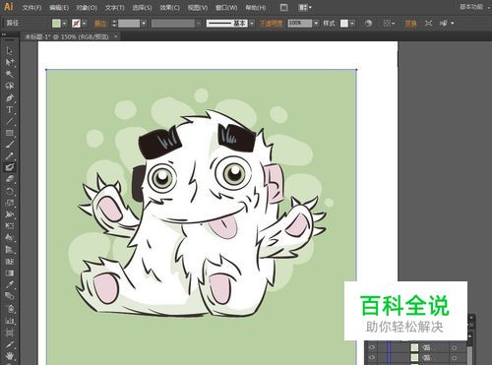Choose the Hand tool
The height and width of the screenshot is (365, 492).
point(9,355)
